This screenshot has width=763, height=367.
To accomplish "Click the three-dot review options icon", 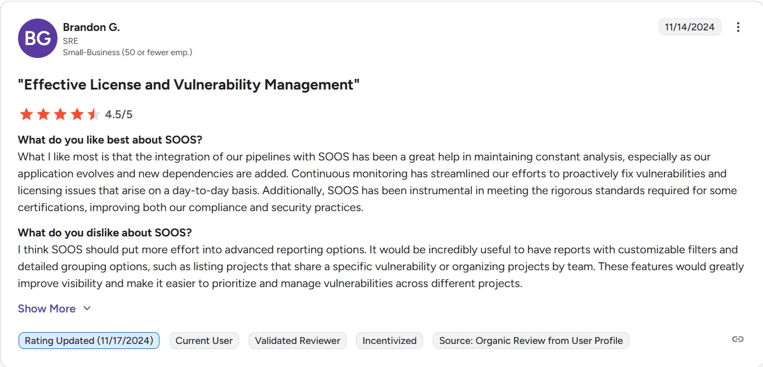I will coord(738,26).
